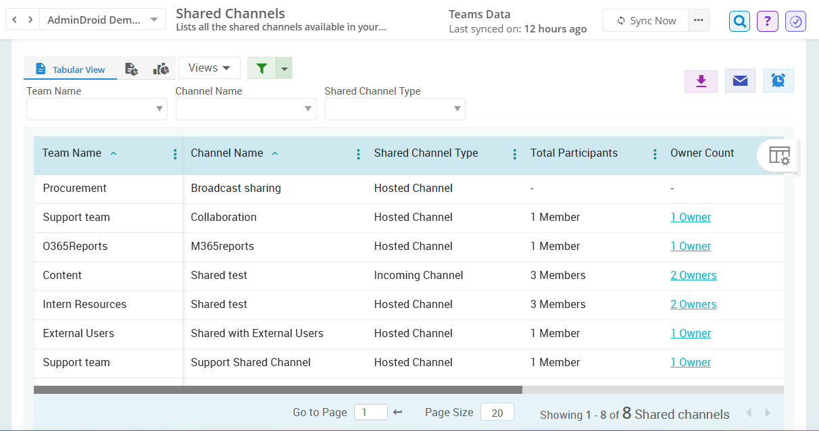Screen dimensions: 819x431
Task: Open the 2 Owners link for Shared test
Action: 693,275
